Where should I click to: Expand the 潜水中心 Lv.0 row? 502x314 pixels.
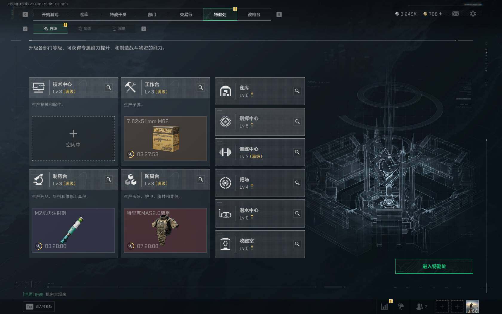(x=260, y=214)
